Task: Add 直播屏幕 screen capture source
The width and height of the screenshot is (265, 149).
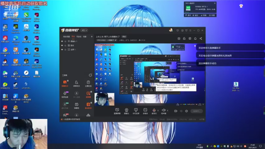Action: (117, 111)
